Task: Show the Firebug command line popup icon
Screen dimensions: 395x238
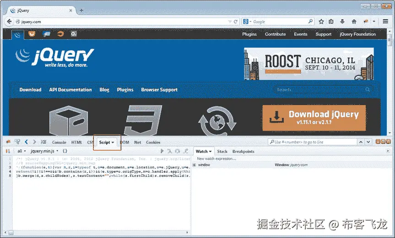Action: point(43,142)
